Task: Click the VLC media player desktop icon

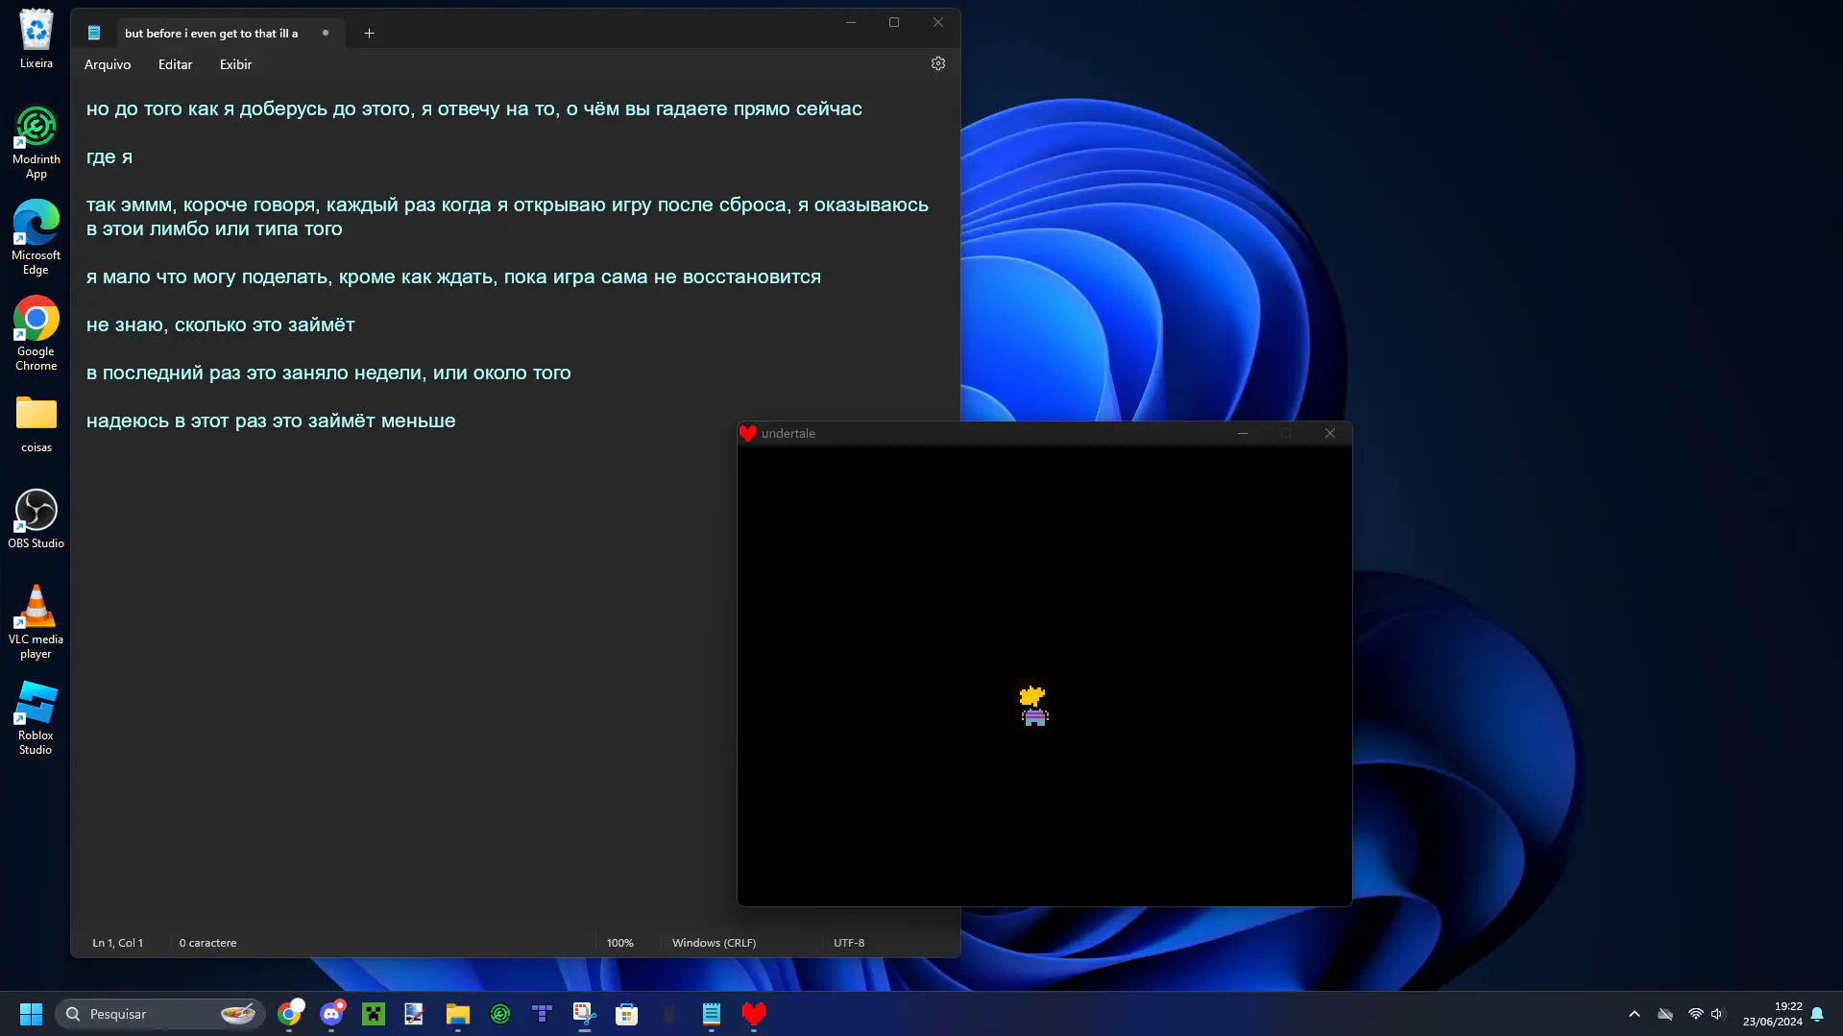Action: coord(36,621)
